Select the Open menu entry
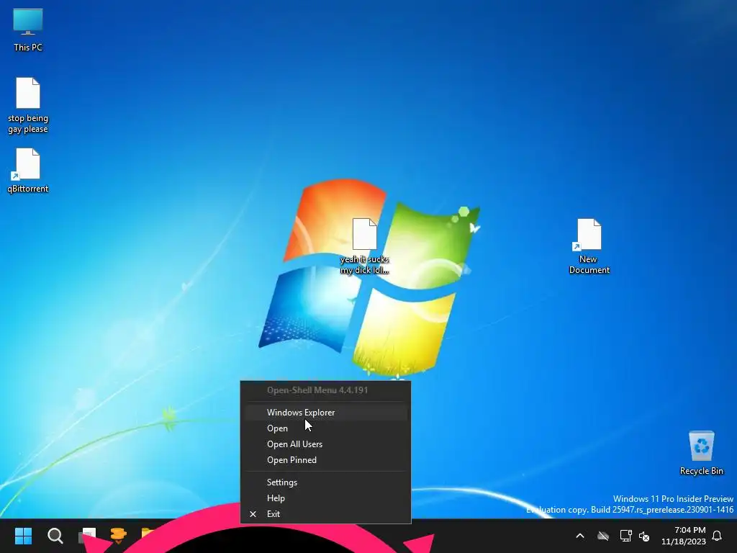737x553 pixels. (326, 428)
